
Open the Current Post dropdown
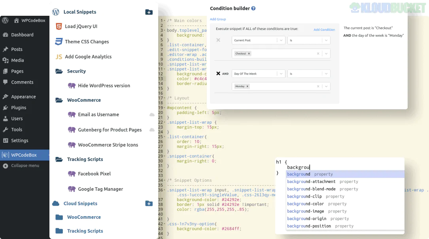258,40
